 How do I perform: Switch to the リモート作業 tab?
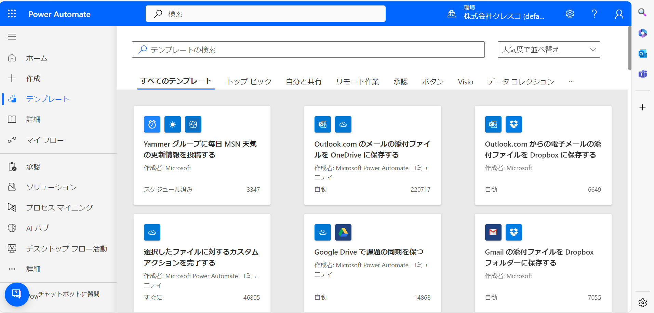coord(358,82)
